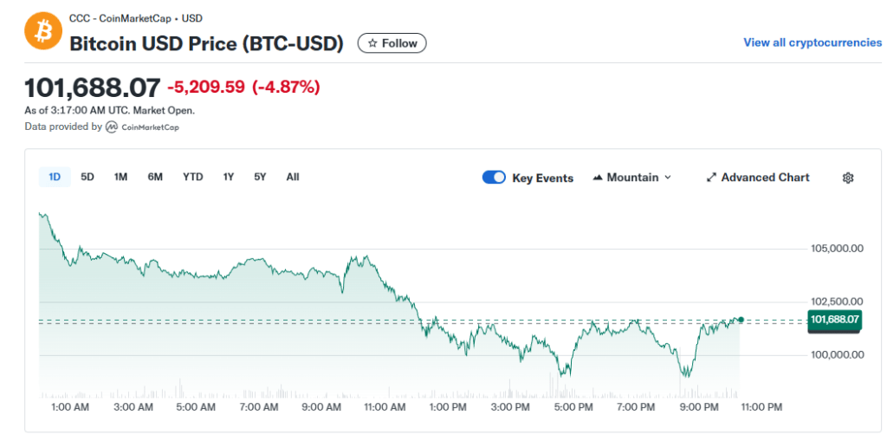Follow Bitcoin USD with the Follow button
Image resolution: width=887 pixels, height=441 pixels.
click(x=392, y=43)
